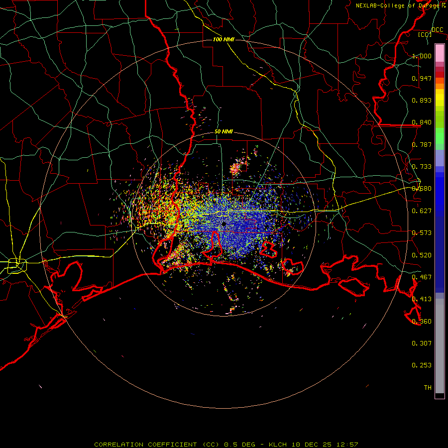The image size is (448, 448).
Task: Click the 0.573 legend value
Action: click(422, 233)
